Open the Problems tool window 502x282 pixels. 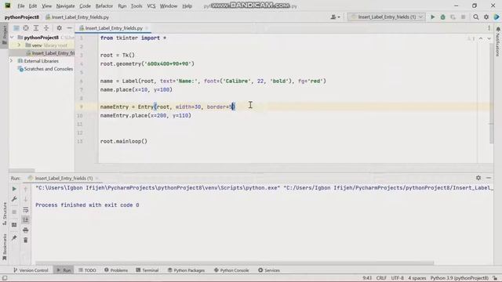[x=116, y=270]
